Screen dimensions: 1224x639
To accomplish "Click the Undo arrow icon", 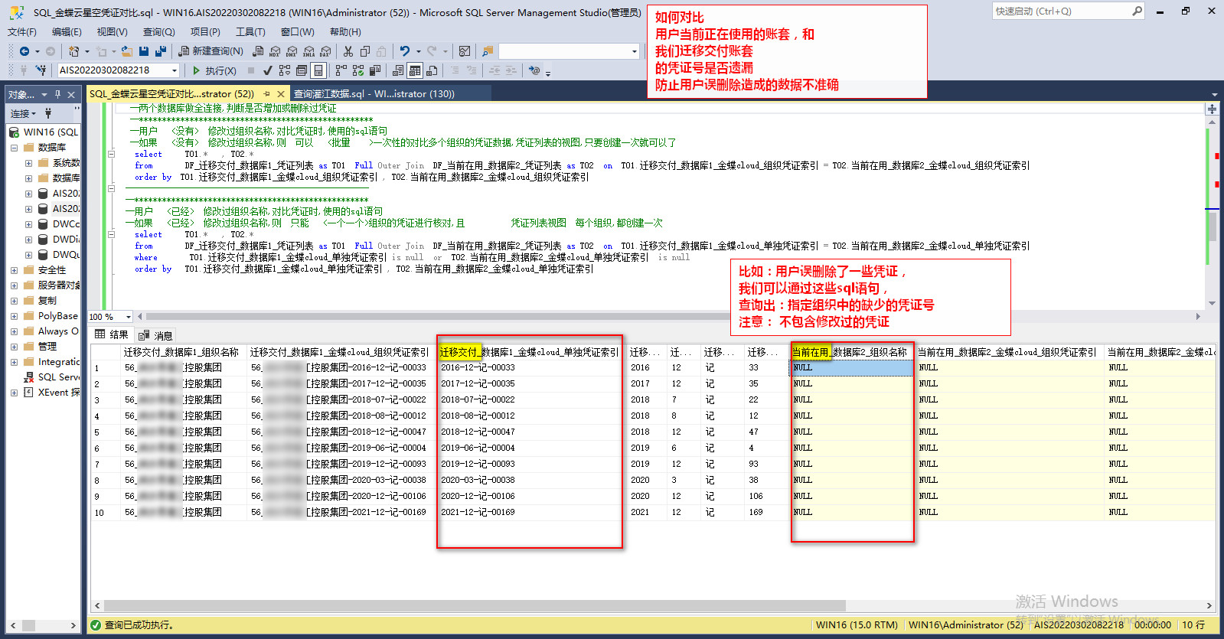I will click(x=404, y=51).
